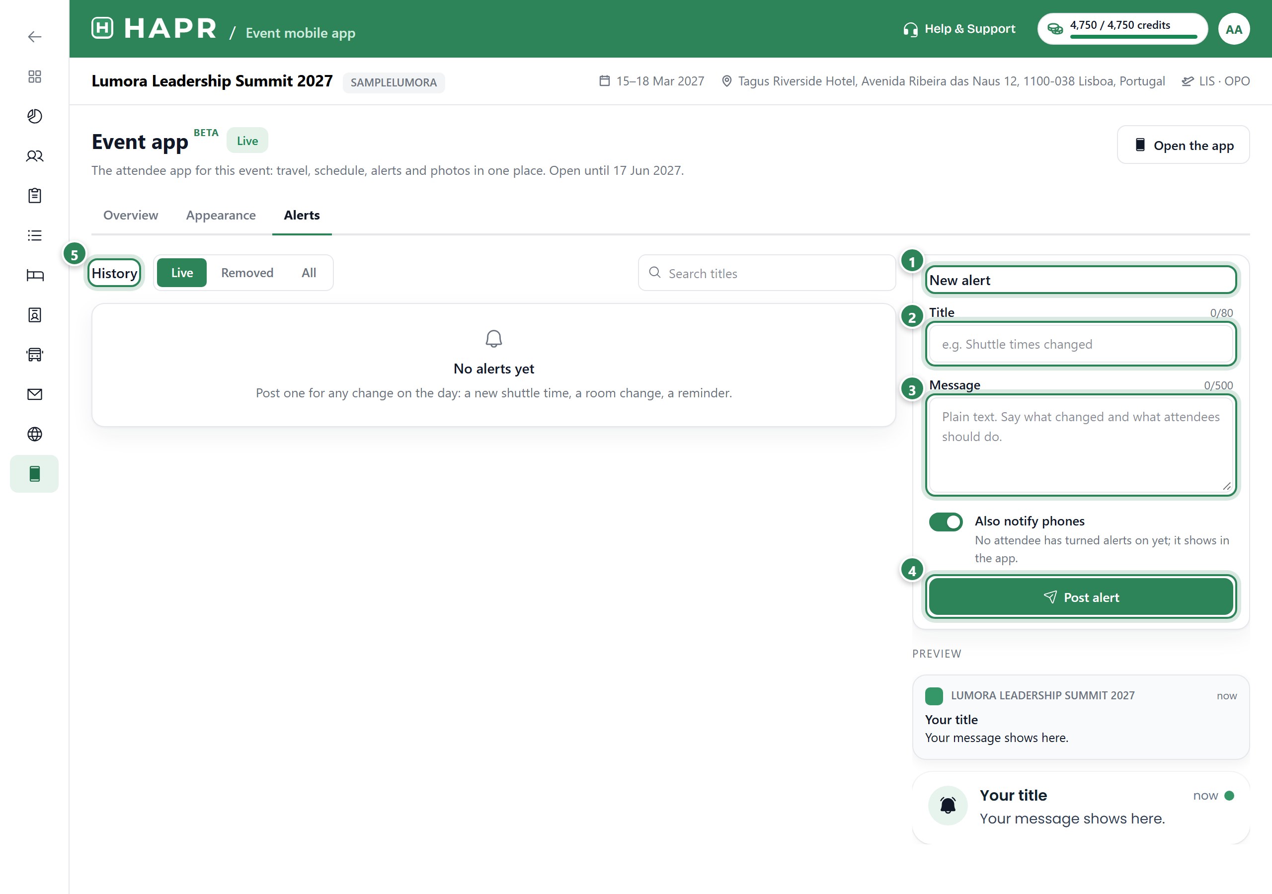Click the New alert heading
Viewport: 1272px width, 894px height.
pyautogui.click(x=959, y=280)
